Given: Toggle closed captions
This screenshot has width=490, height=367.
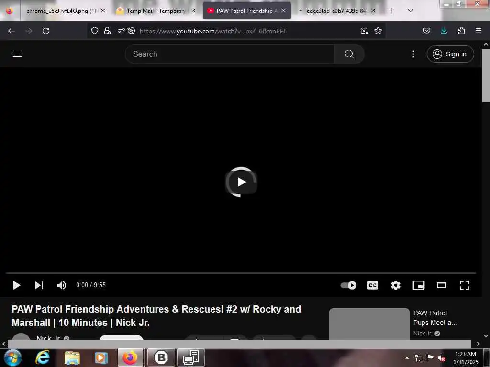Looking at the screenshot, I should (373, 285).
